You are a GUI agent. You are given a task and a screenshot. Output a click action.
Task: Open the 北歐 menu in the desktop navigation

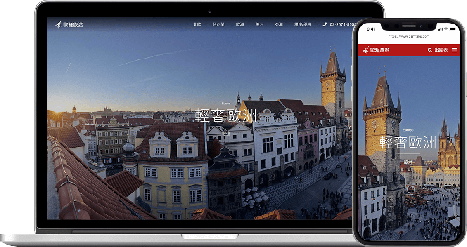pyautogui.click(x=197, y=25)
